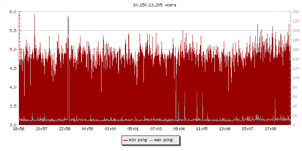Click the gray max ping legend swatch
The width and height of the screenshot is (302, 151).
tap(151, 140)
